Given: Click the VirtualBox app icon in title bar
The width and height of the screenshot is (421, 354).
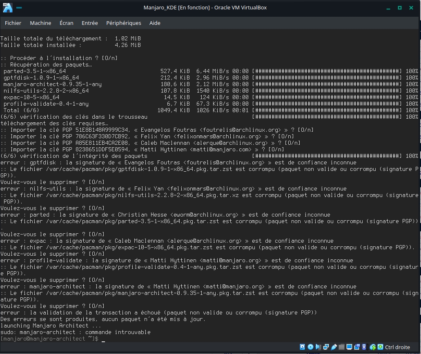Looking at the screenshot, I should coord(7,7).
